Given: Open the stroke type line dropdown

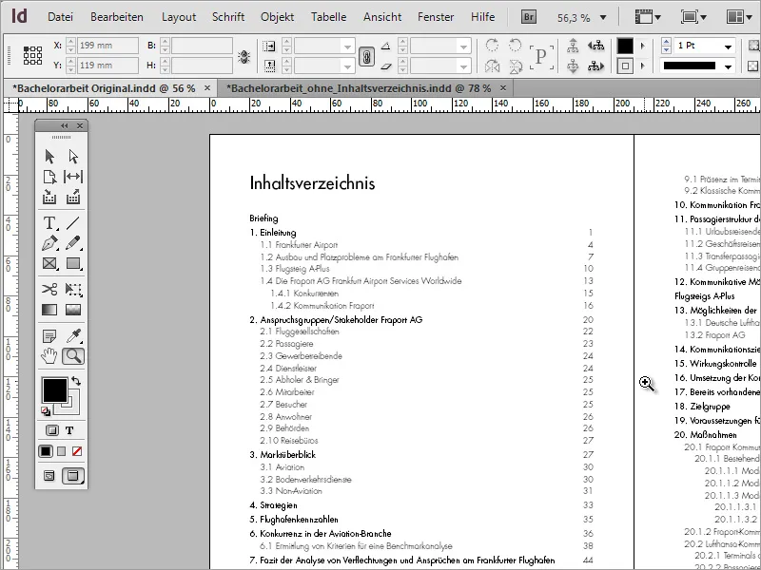Looking at the screenshot, I should pyautogui.click(x=728, y=66).
